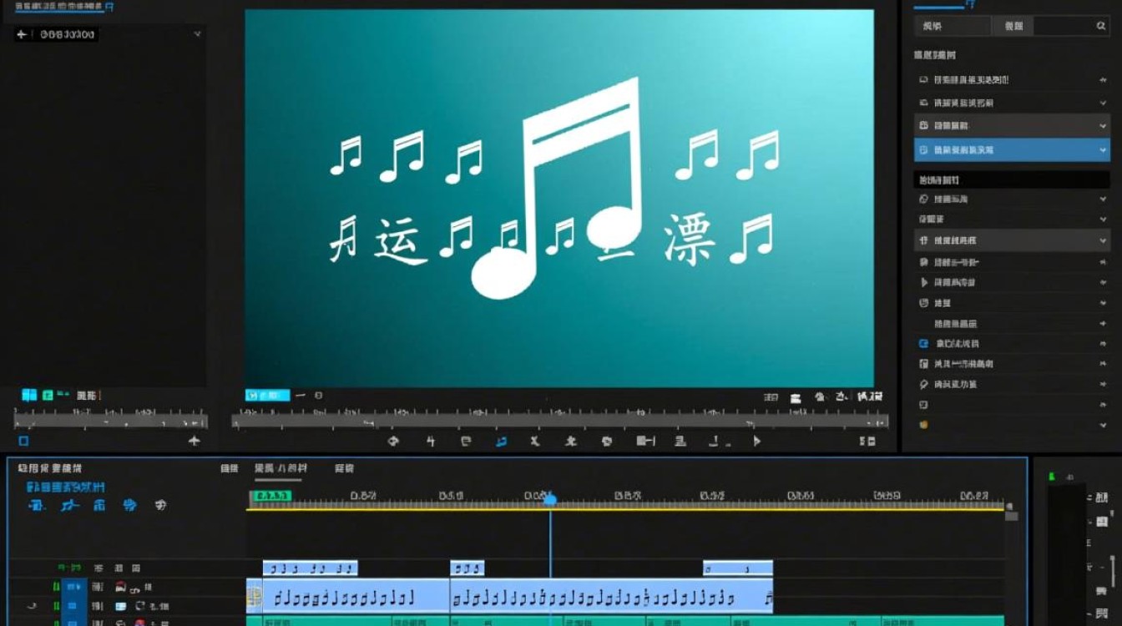The height and width of the screenshot is (626, 1122).
Task: Expand the chevron on the blue highlighted row
Action: pyautogui.click(x=1102, y=150)
